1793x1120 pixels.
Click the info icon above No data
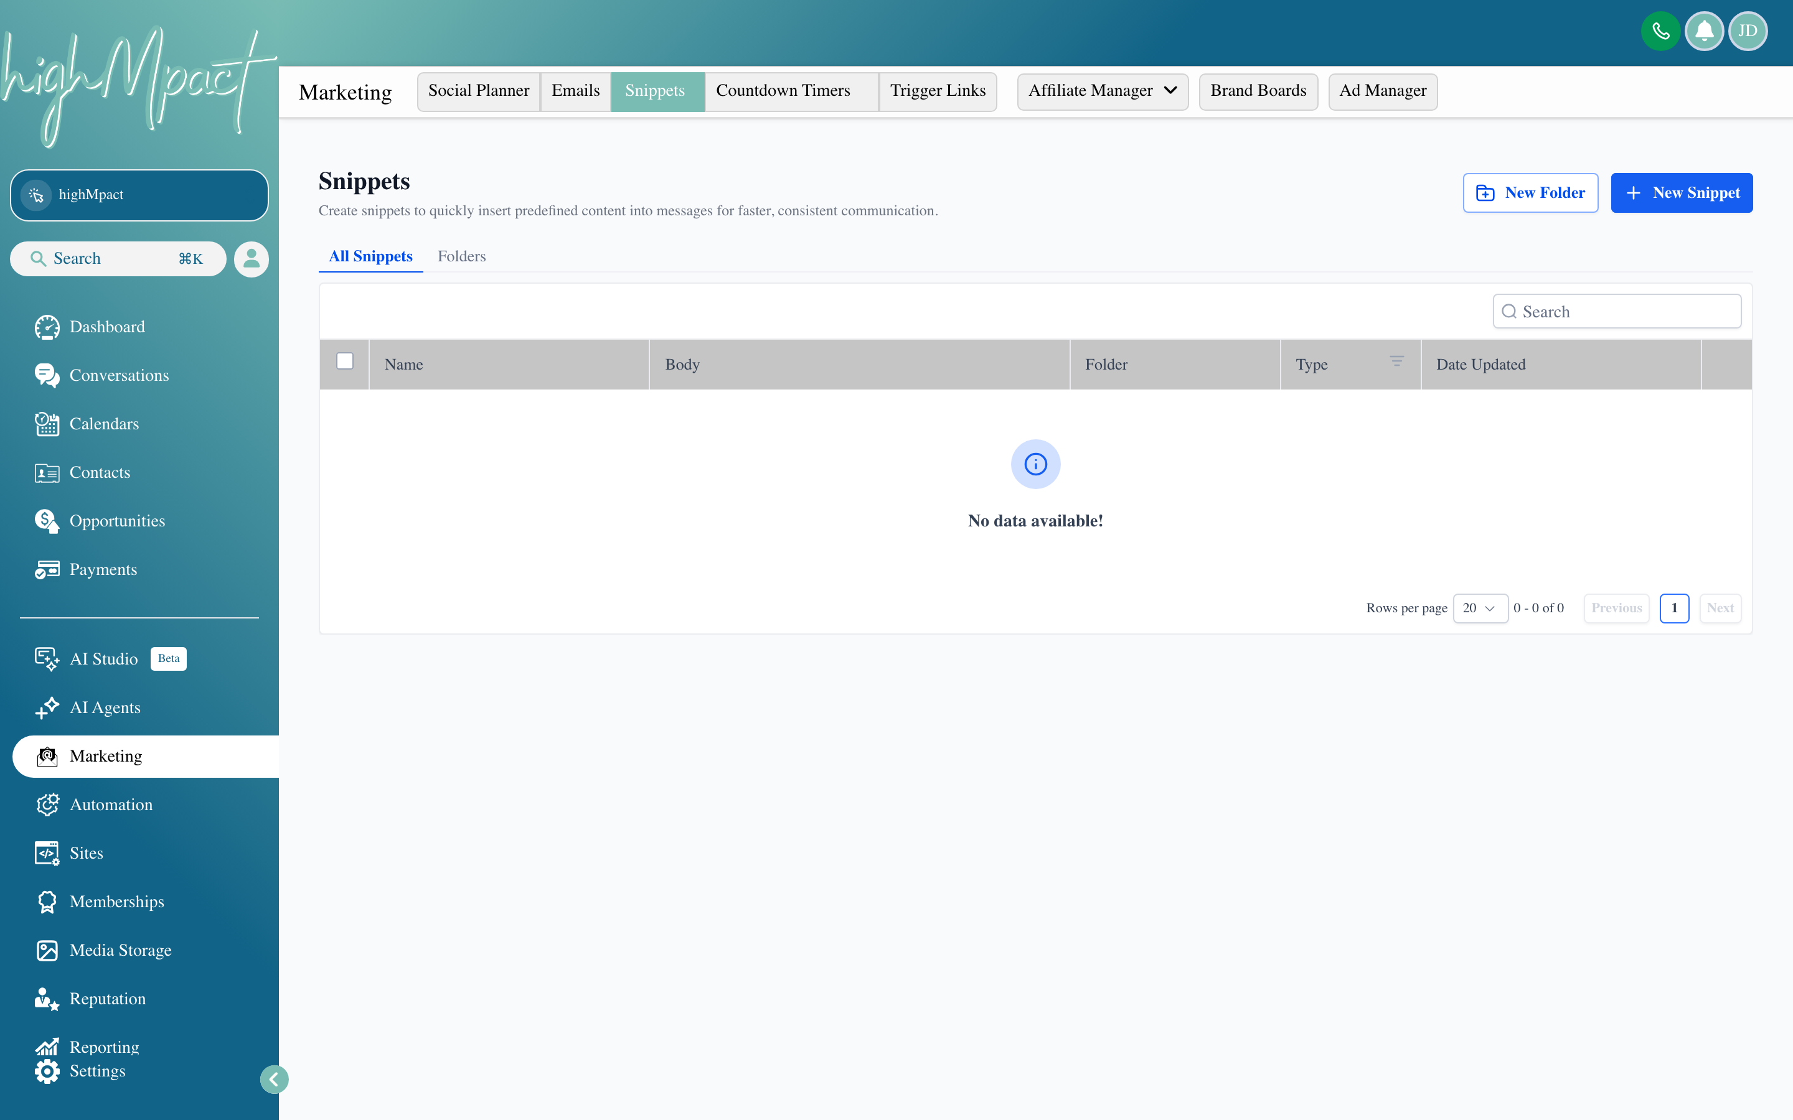pyautogui.click(x=1035, y=464)
